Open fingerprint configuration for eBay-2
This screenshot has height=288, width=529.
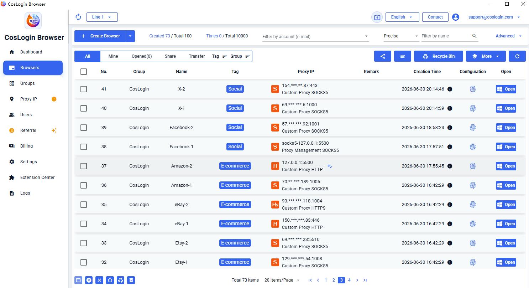point(473,205)
